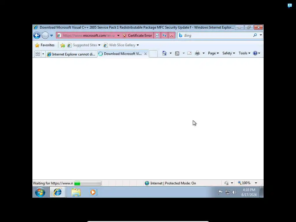Open the recent pages dropdown beside Forward
The image size is (296, 222).
(51, 36)
